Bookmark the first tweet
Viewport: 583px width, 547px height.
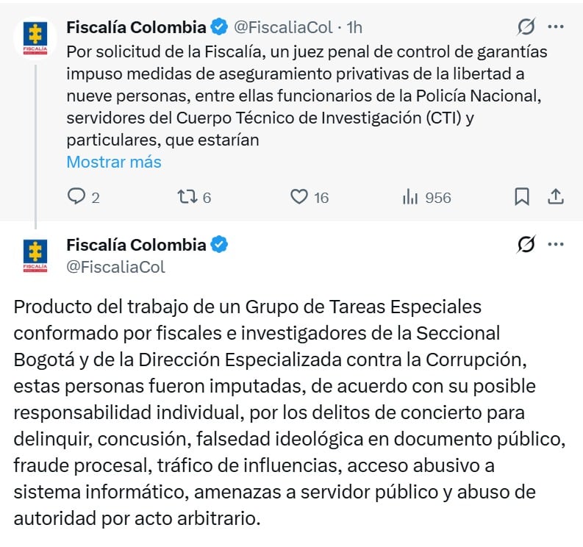pyautogui.click(x=521, y=197)
